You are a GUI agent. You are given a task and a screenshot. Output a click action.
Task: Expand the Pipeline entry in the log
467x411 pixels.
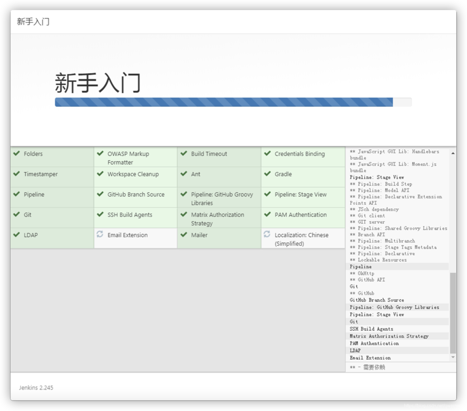pos(360,267)
